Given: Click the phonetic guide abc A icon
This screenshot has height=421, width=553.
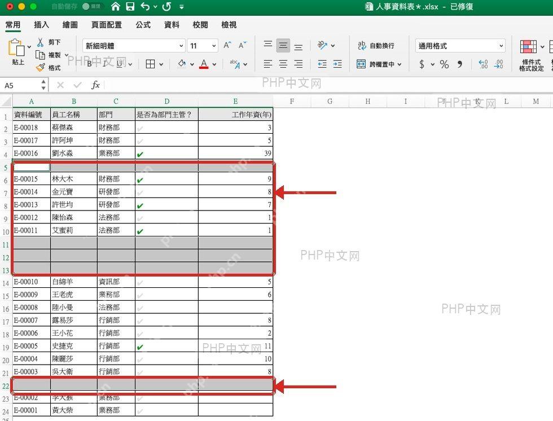Looking at the screenshot, I should click(235, 64).
